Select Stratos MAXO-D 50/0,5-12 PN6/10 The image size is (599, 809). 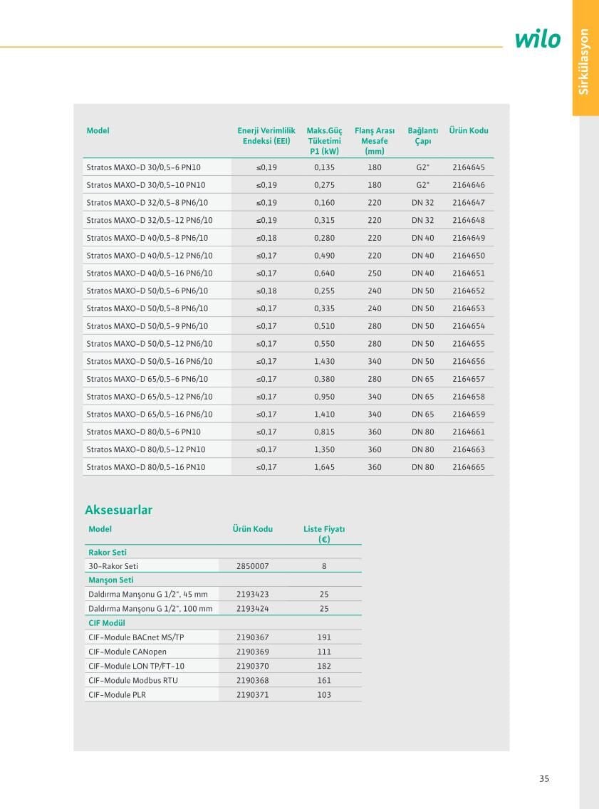[x=150, y=344]
